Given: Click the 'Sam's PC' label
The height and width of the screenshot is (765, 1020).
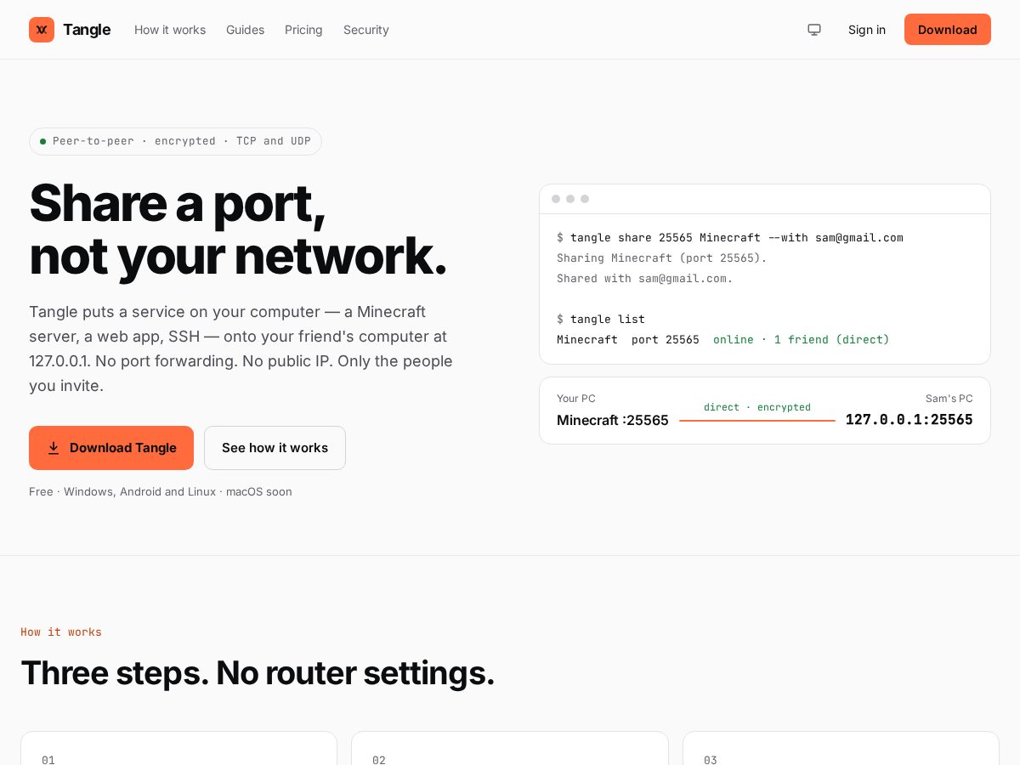Looking at the screenshot, I should point(949,399).
